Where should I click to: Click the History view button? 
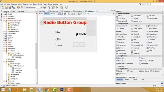click(x=53, y=14)
